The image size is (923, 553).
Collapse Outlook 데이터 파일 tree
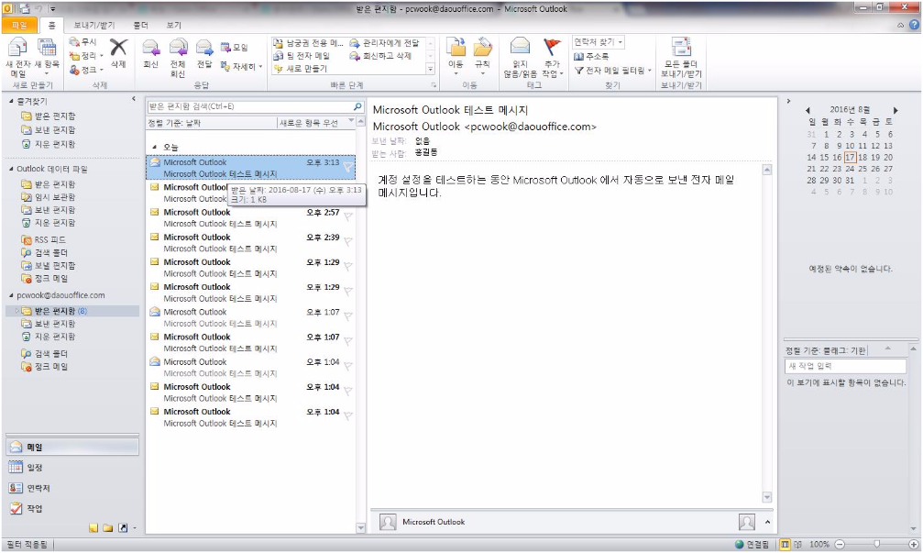(11, 169)
